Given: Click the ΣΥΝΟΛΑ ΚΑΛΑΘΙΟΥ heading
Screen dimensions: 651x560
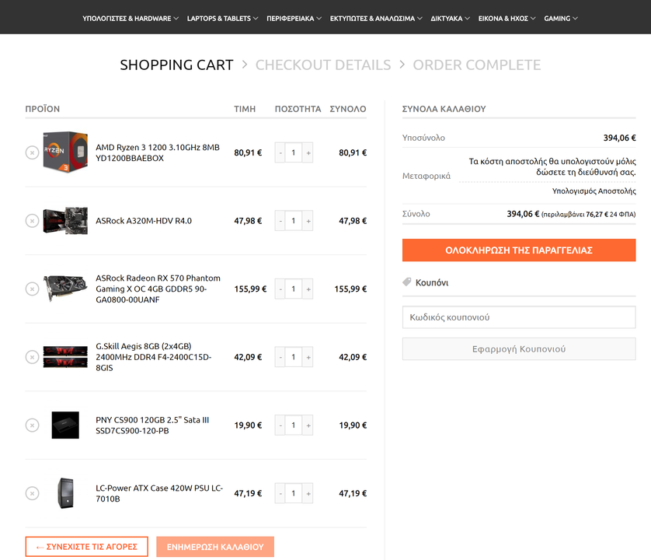Looking at the screenshot, I should pos(444,109).
